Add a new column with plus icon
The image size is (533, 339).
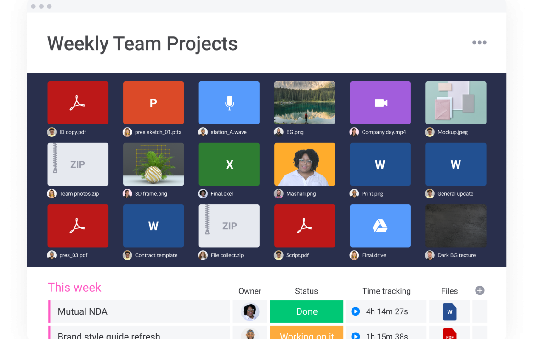tap(480, 290)
